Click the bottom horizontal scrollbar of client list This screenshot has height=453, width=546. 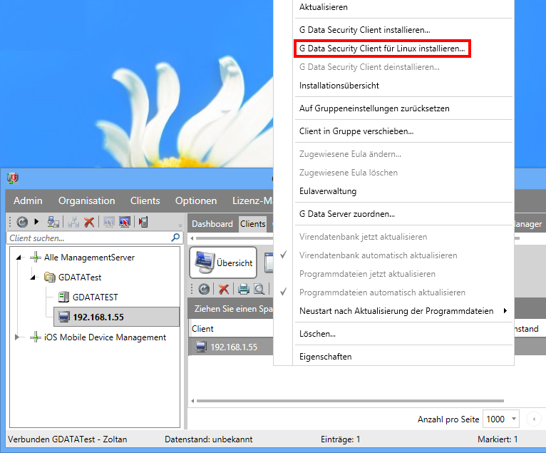coord(350,401)
